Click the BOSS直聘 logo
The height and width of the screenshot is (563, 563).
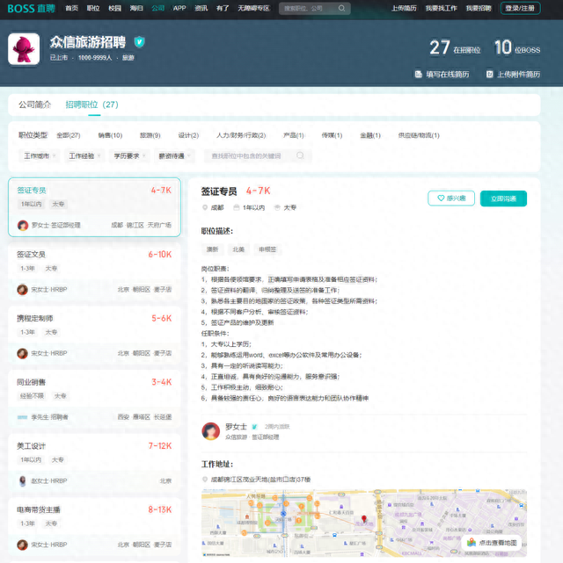pyautogui.click(x=32, y=8)
